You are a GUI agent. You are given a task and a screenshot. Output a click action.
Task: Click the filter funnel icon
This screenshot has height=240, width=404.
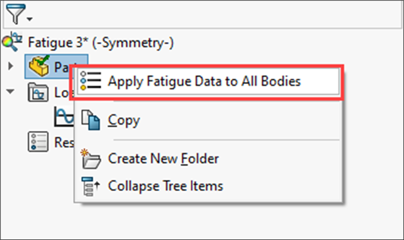click(14, 16)
